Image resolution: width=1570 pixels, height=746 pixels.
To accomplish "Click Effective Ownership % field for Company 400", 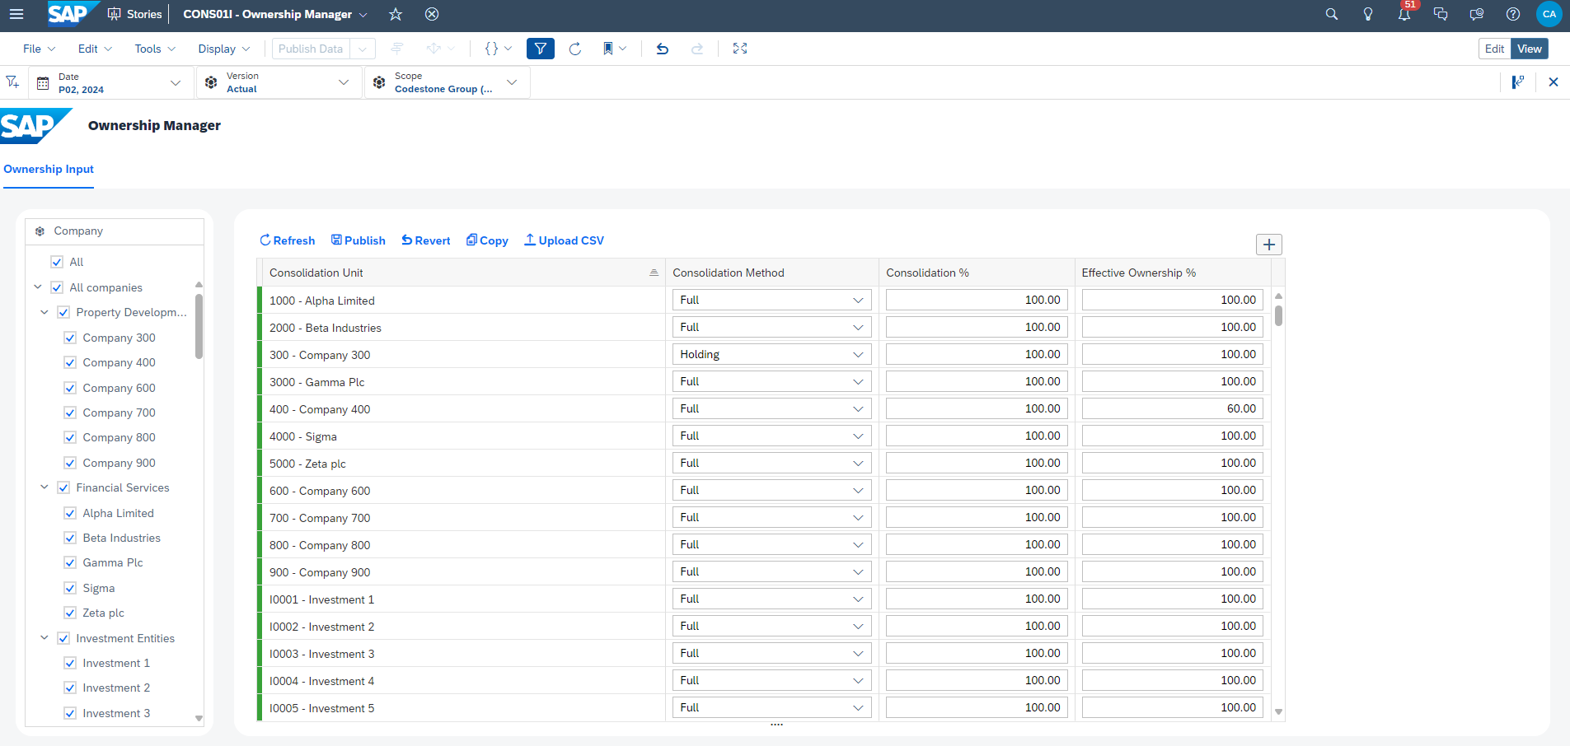I will pyautogui.click(x=1172, y=408).
